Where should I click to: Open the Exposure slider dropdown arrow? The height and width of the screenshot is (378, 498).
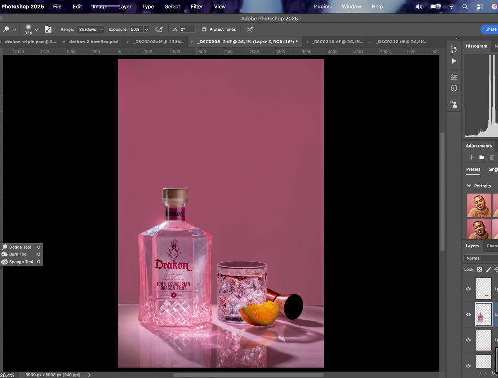146,30
